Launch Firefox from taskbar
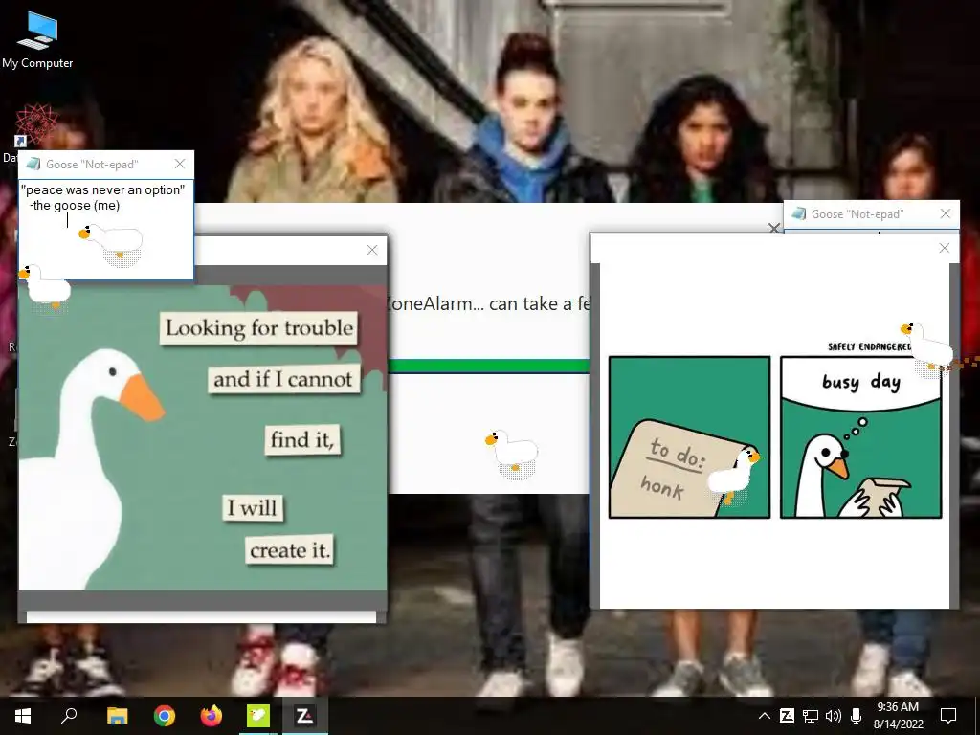This screenshot has width=980, height=735. (212, 716)
